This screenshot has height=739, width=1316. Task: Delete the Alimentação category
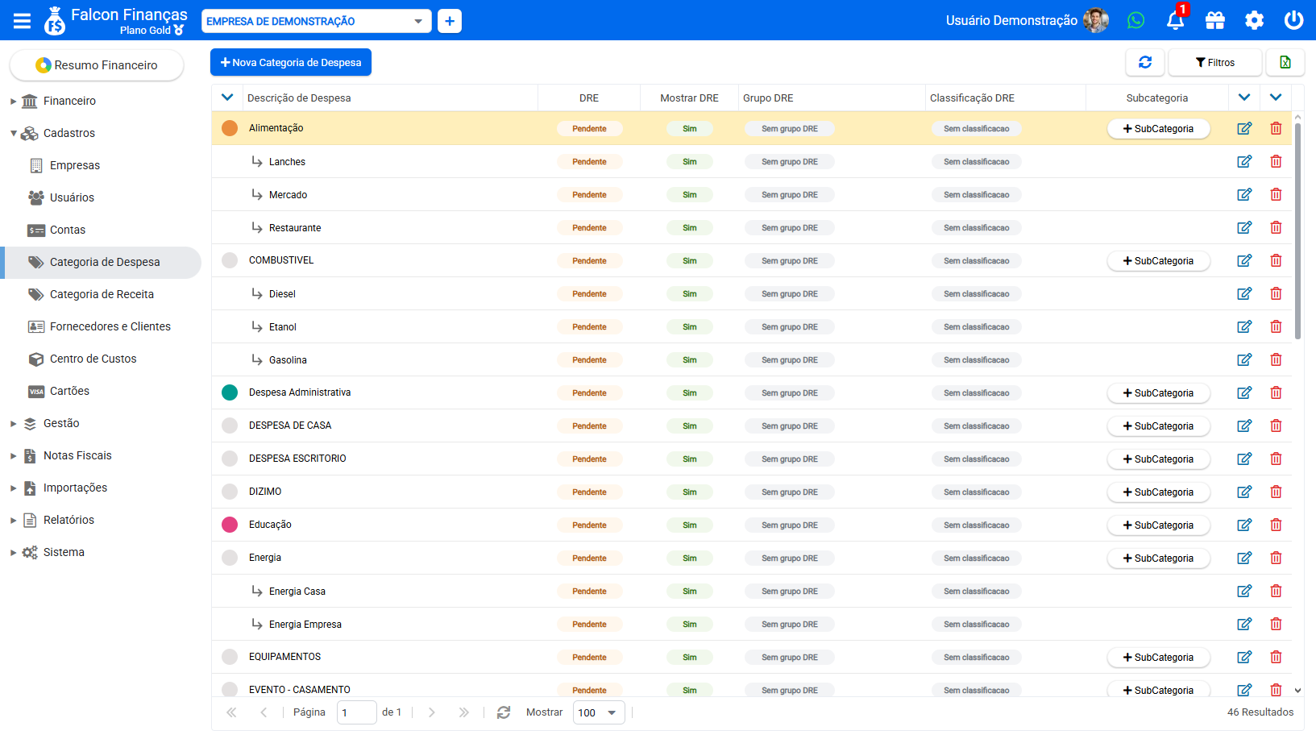[x=1276, y=129]
